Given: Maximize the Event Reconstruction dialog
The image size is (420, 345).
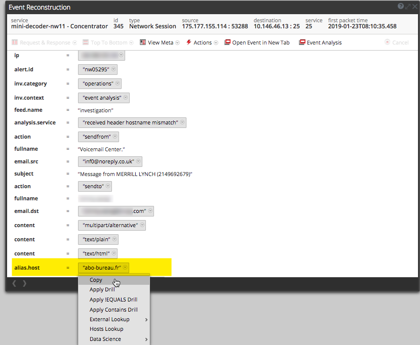Looking at the screenshot, I should point(407,7).
